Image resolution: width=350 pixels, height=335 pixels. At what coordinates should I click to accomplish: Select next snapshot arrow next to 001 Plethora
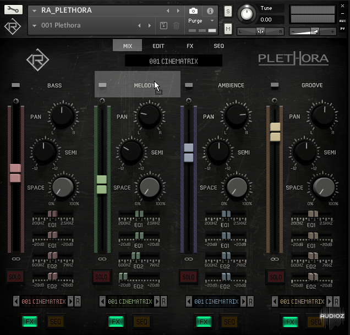point(150,26)
